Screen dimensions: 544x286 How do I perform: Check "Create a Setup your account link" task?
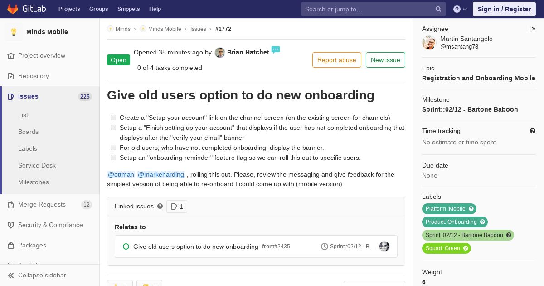click(113, 118)
